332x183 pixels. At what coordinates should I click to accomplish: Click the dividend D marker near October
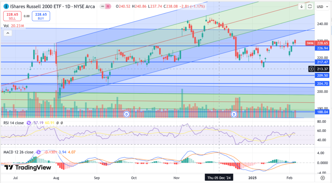pos(127,114)
